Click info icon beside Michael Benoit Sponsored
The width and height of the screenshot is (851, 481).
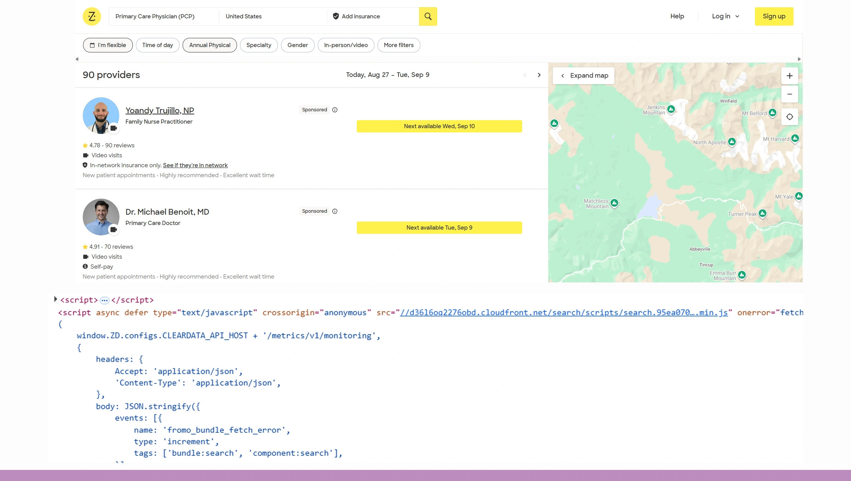(x=335, y=211)
